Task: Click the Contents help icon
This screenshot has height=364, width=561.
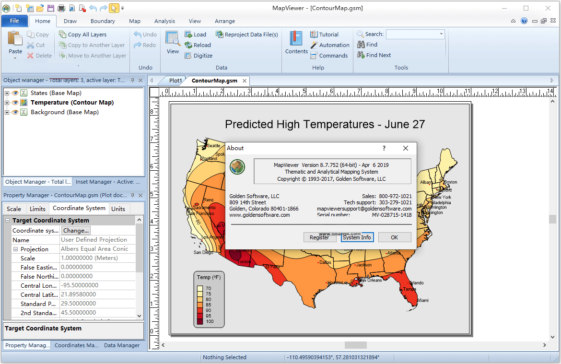Action: click(296, 42)
